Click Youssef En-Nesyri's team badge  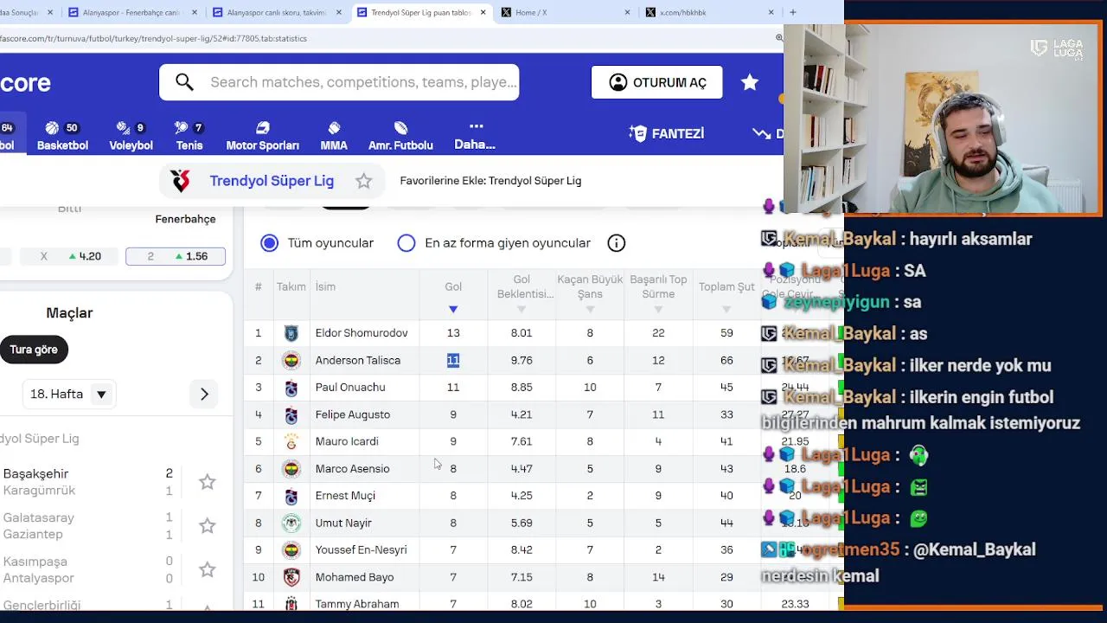[291, 549]
